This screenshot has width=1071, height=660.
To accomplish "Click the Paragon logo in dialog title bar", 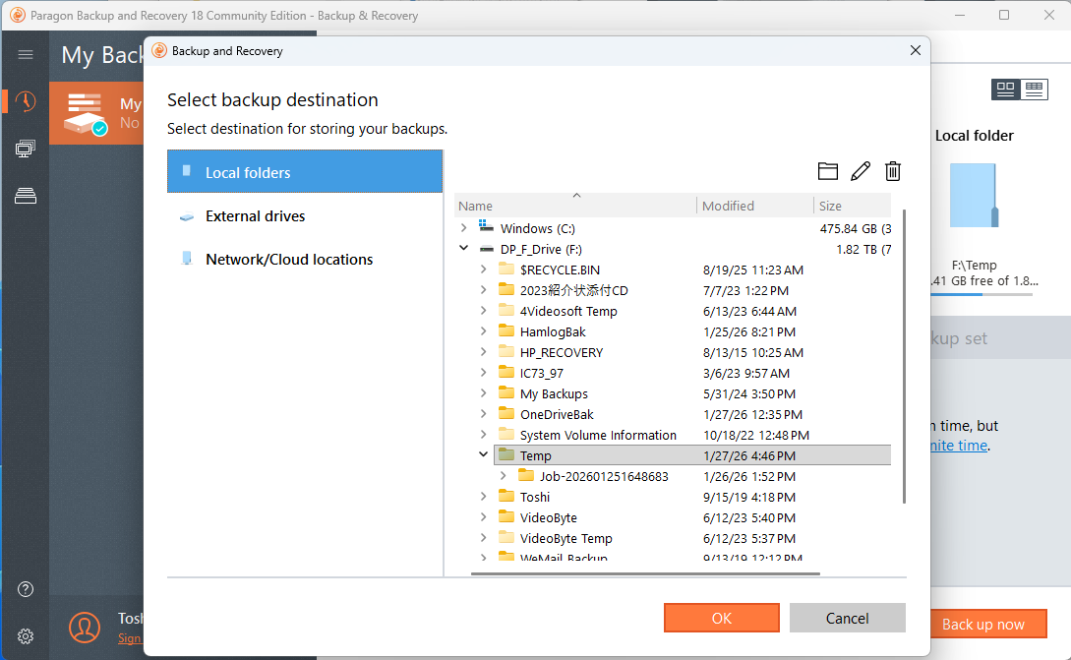I will (159, 50).
